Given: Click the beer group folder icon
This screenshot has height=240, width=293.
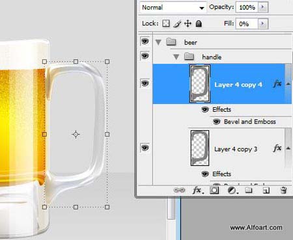Looking at the screenshot, I should tap(171, 42).
